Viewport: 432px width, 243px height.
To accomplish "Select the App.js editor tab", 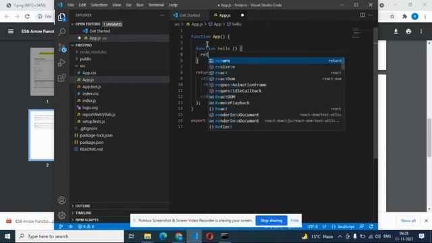I will (225, 15).
